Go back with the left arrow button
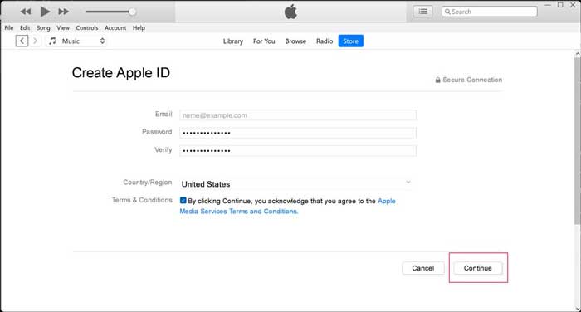This screenshot has height=312, width=581. tap(22, 41)
